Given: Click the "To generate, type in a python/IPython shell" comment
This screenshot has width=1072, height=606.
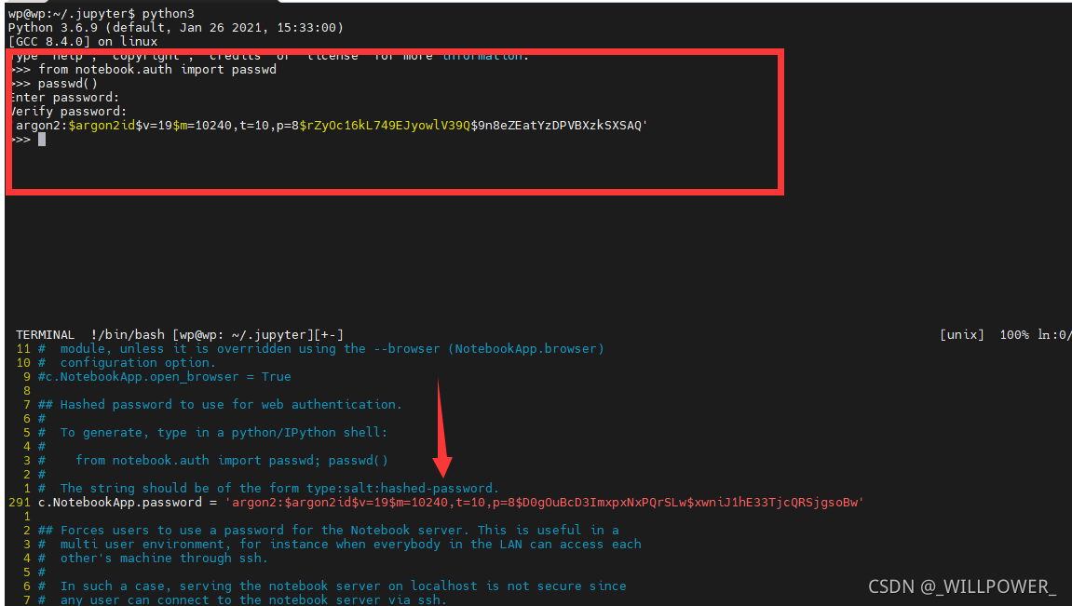Looking at the screenshot, I should (213, 433).
